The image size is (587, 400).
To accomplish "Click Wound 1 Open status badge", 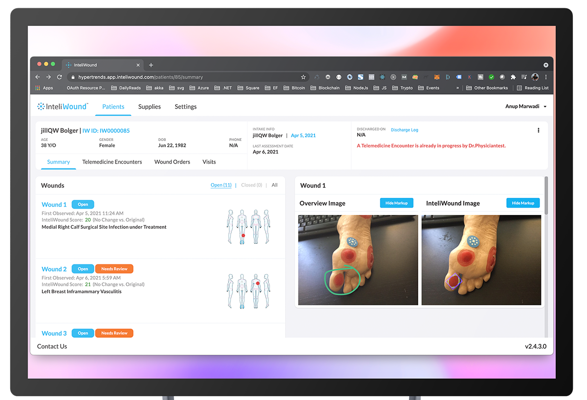I will click(83, 205).
